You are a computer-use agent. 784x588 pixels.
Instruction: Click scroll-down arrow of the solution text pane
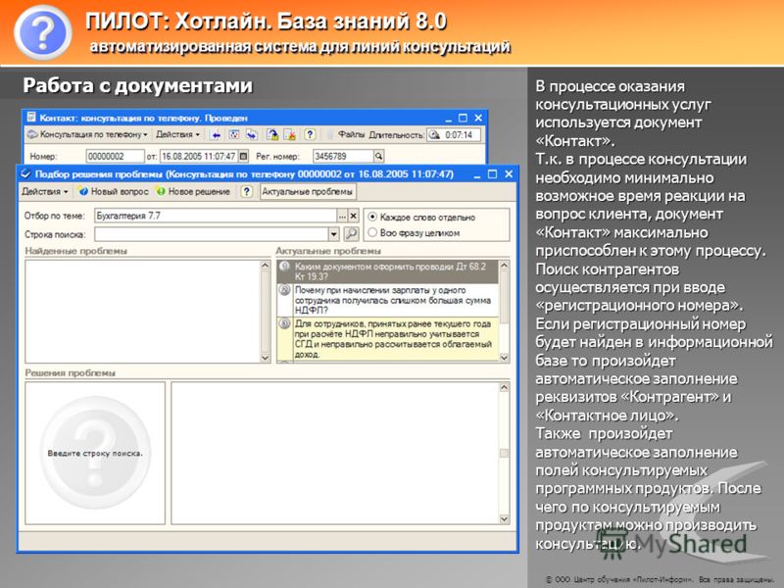pyautogui.click(x=504, y=519)
